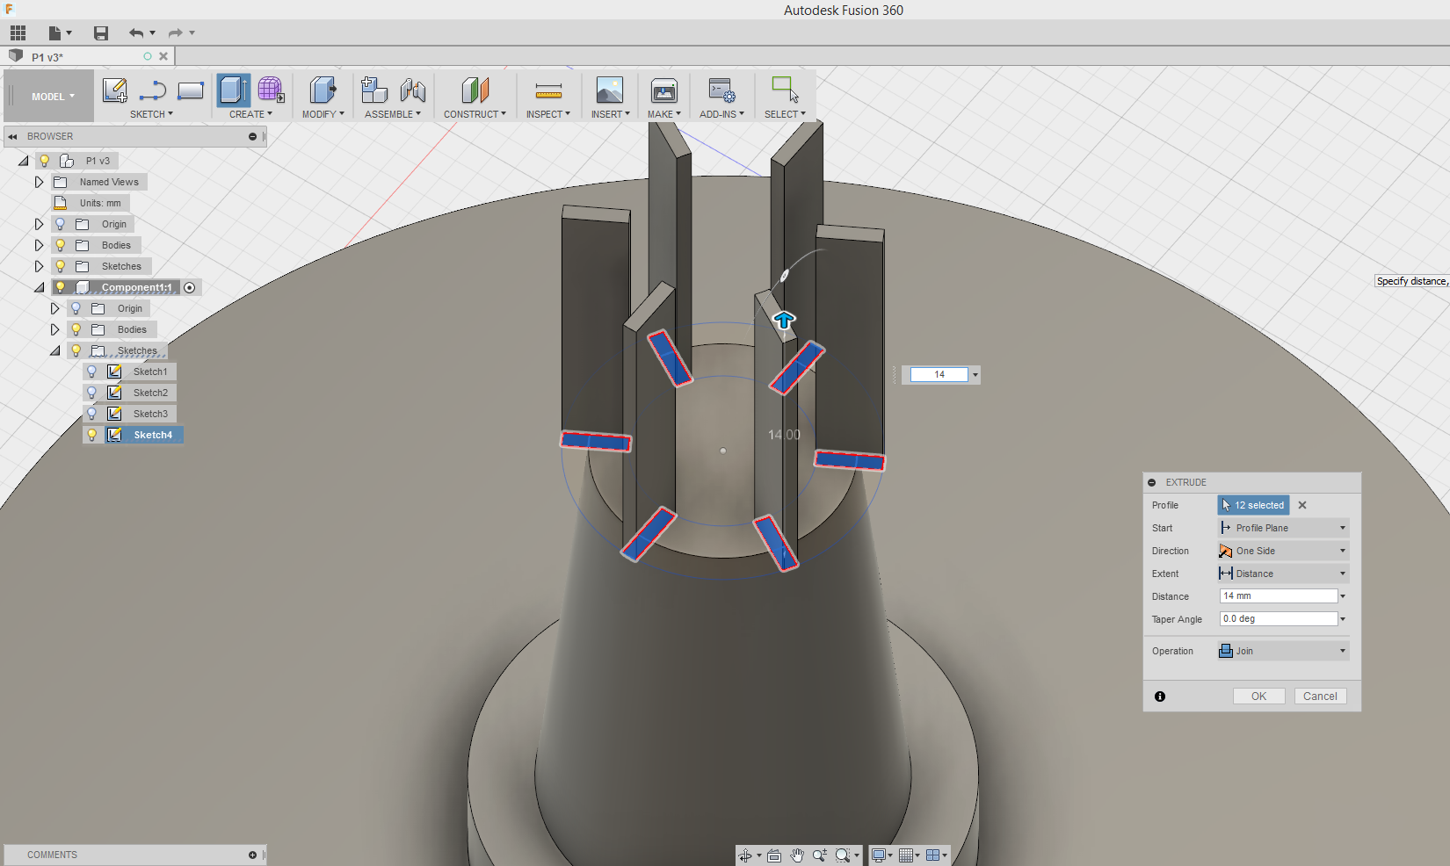1450x866 pixels.
Task: Click the 12 selected profile button
Action: pyautogui.click(x=1253, y=505)
